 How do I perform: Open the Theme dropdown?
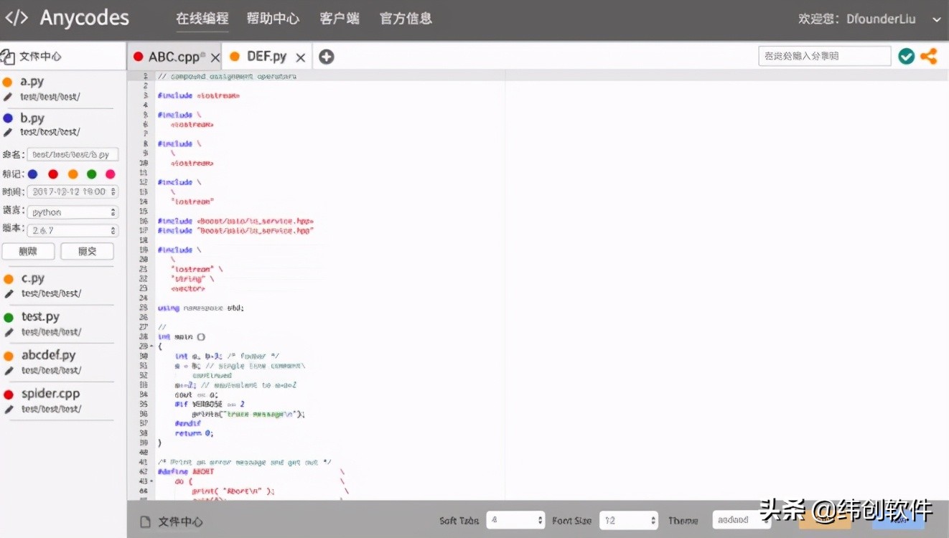tap(742, 520)
